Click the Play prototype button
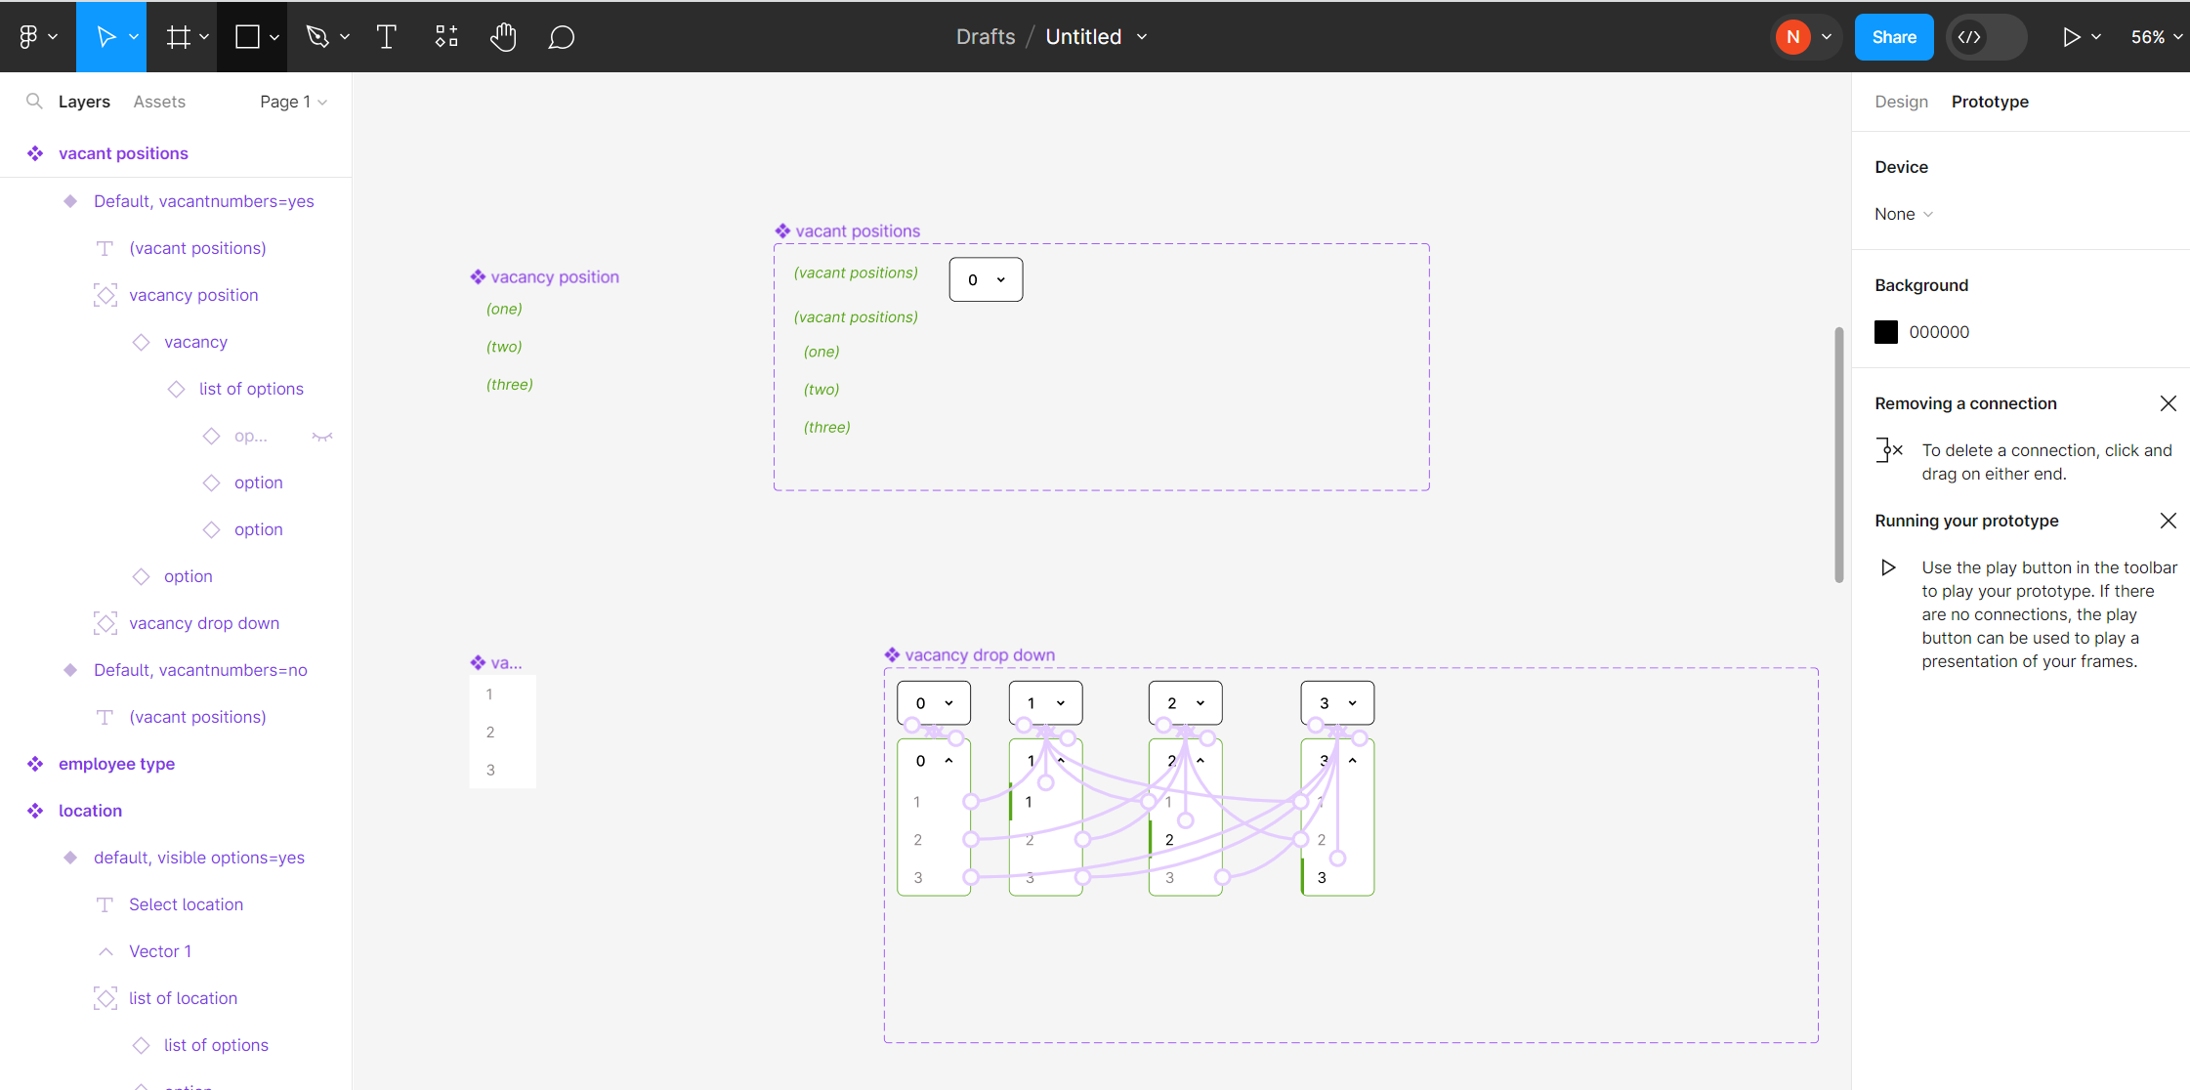The height and width of the screenshot is (1090, 2190). 2071,36
